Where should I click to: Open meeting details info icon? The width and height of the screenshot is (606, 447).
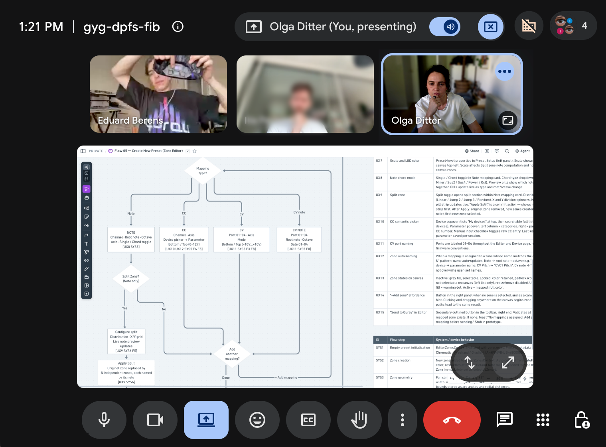click(178, 27)
